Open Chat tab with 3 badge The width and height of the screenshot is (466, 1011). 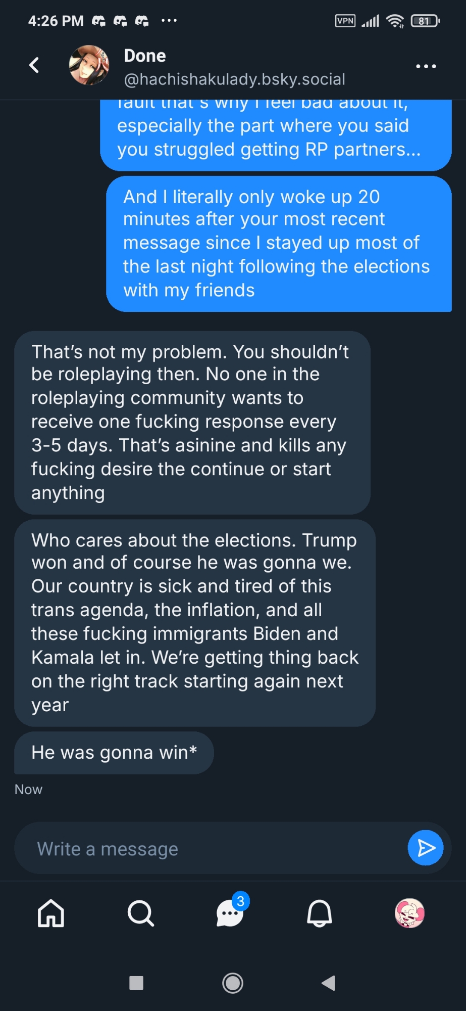230,913
